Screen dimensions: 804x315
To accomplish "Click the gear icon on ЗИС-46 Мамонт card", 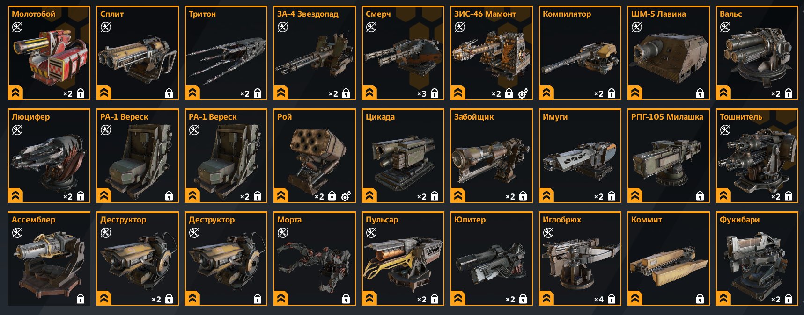I will 523,93.
